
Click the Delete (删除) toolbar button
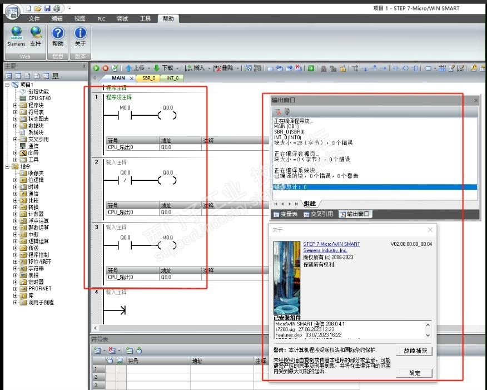click(223, 68)
